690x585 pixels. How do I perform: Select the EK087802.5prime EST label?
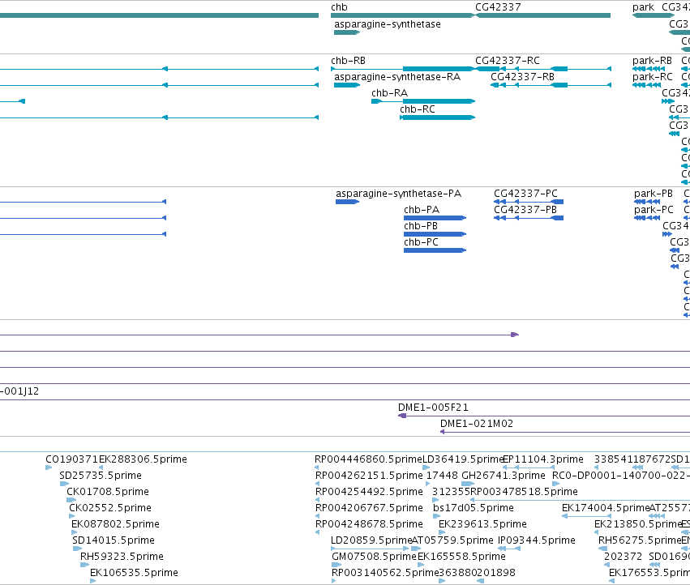tap(115, 524)
